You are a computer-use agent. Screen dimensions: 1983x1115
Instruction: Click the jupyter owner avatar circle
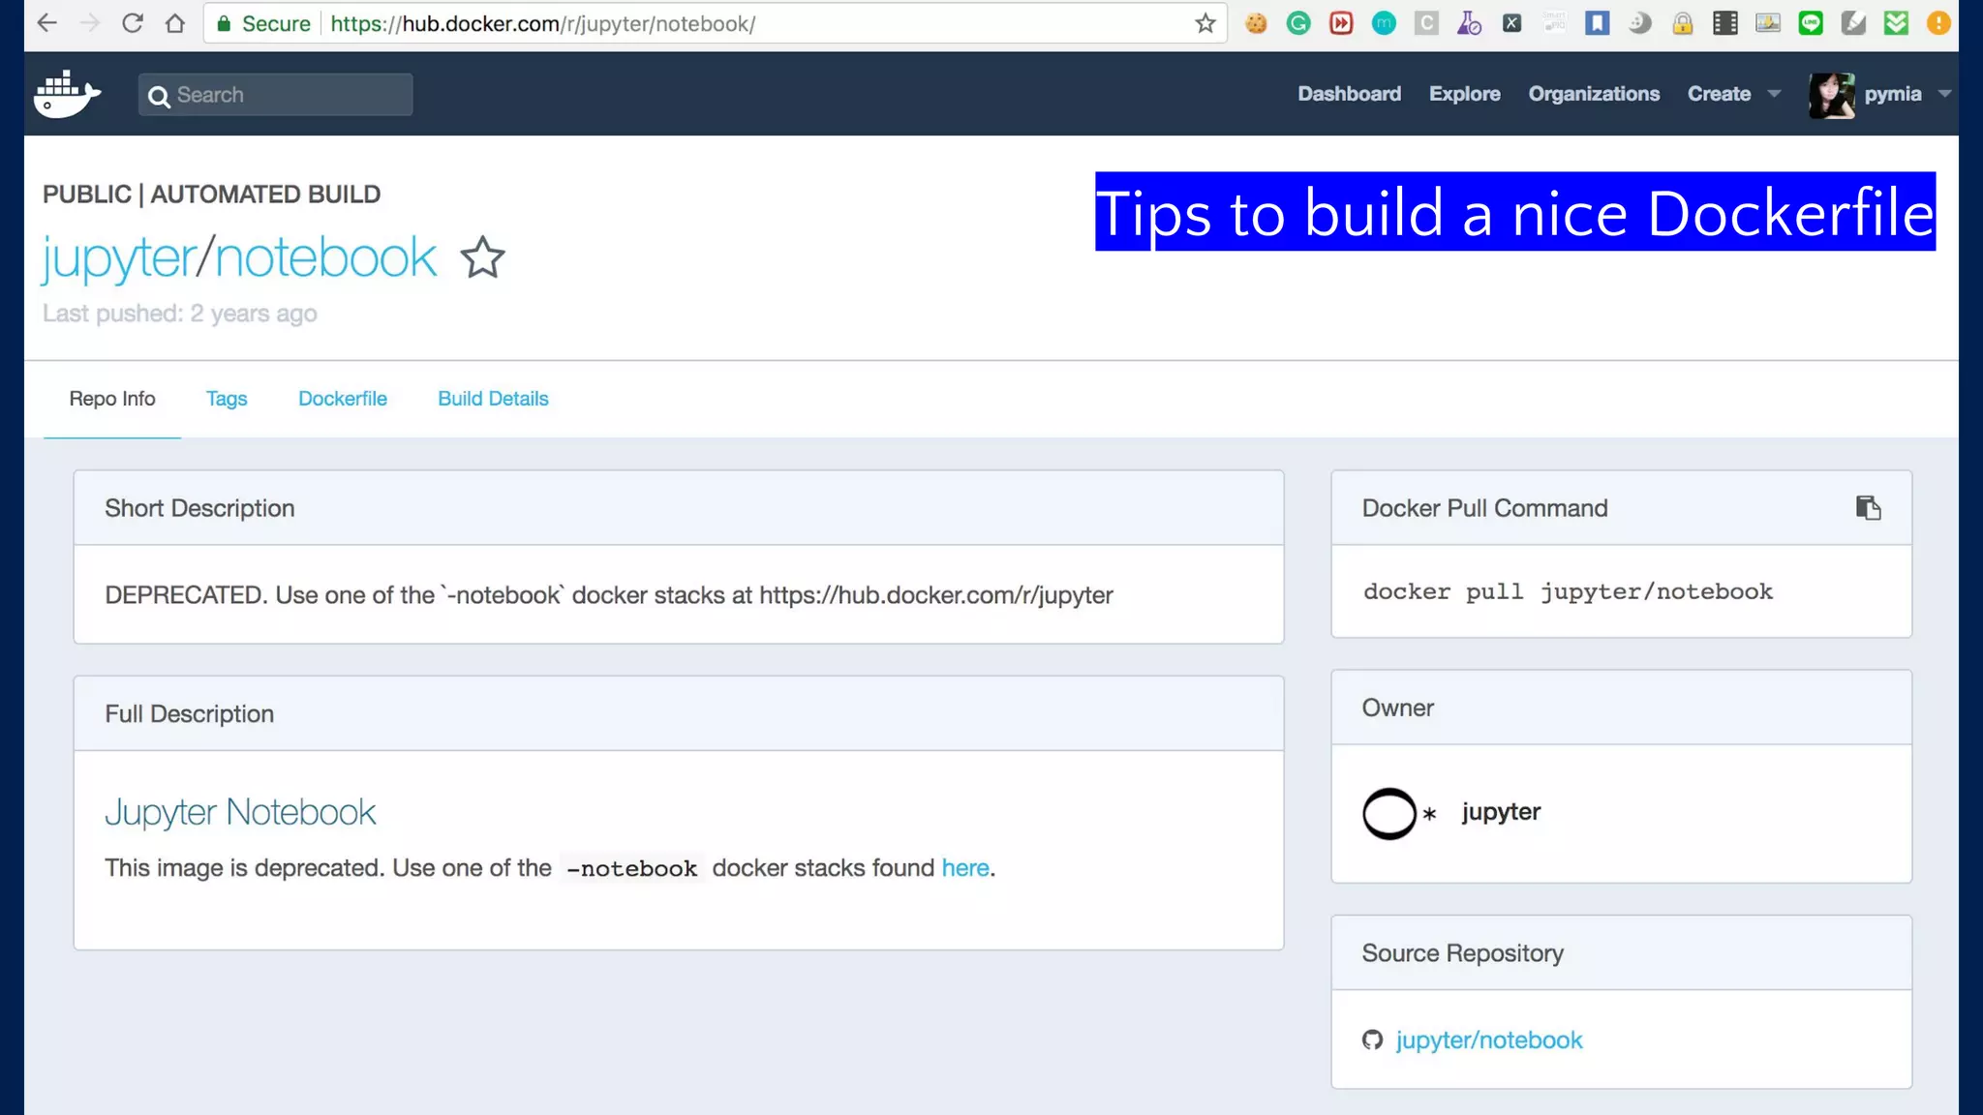point(1389,813)
